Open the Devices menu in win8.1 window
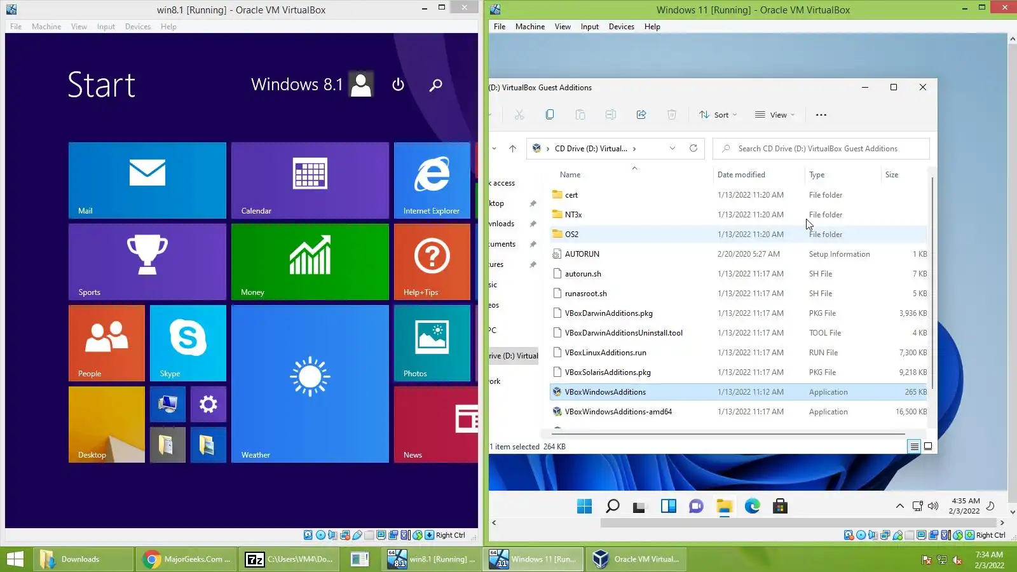 coord(138,27)
